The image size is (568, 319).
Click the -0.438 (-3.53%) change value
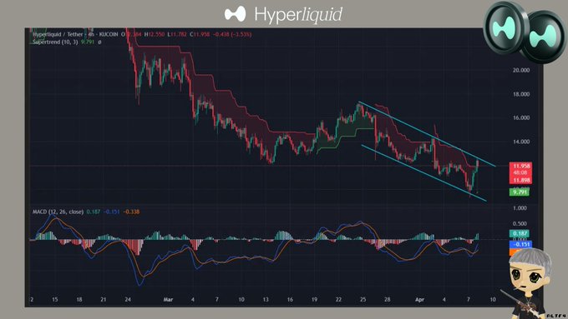click(232, 34)
